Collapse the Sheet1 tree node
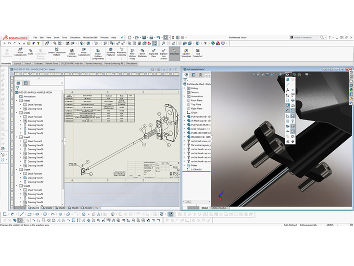This screenshot has height=266, width=354. [17, 101]
